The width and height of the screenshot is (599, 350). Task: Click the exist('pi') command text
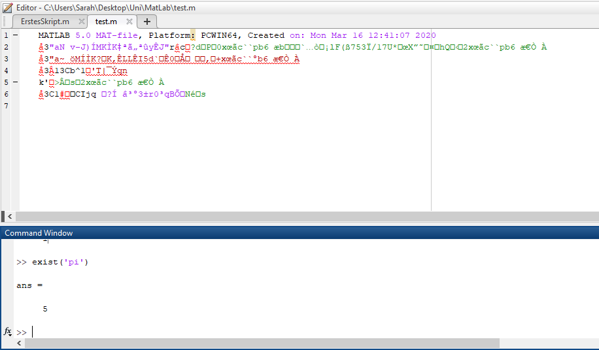coord(60,262)
